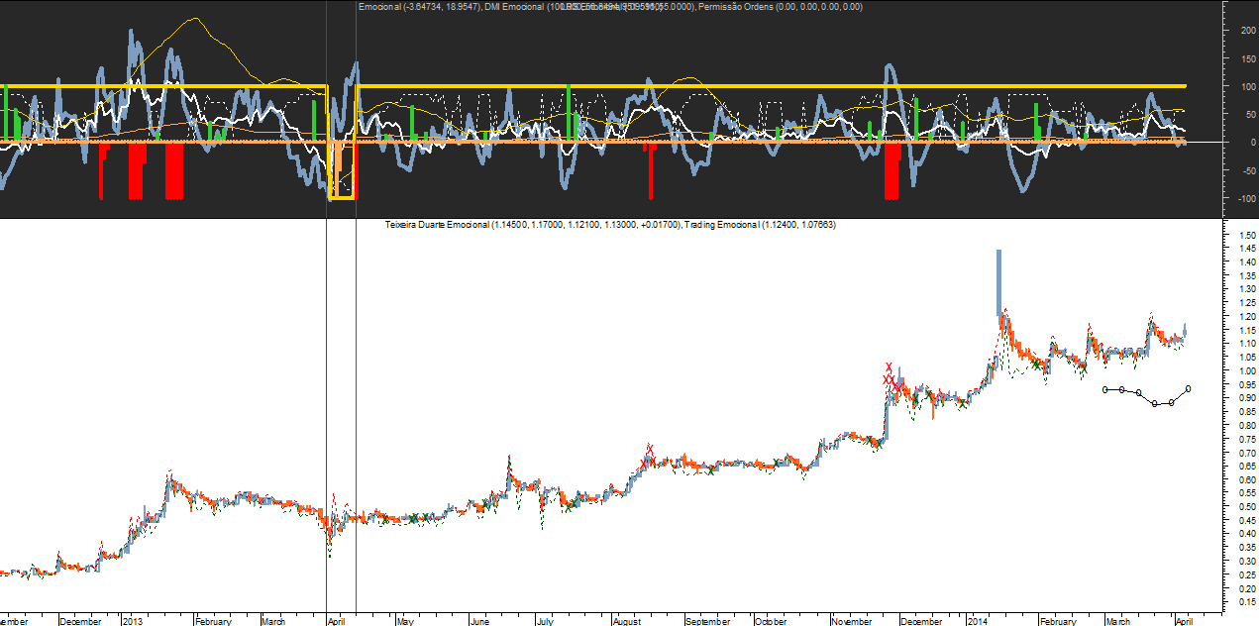
Task: Click the September label on the date axis
Action: point(707,621)
